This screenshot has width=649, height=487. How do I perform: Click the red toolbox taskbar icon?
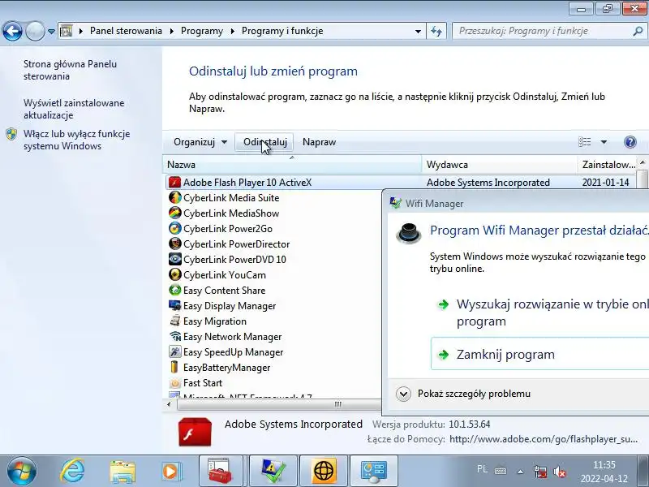click(220, 471)
